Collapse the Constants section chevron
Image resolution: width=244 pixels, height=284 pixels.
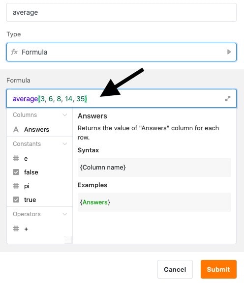(65, 144)
